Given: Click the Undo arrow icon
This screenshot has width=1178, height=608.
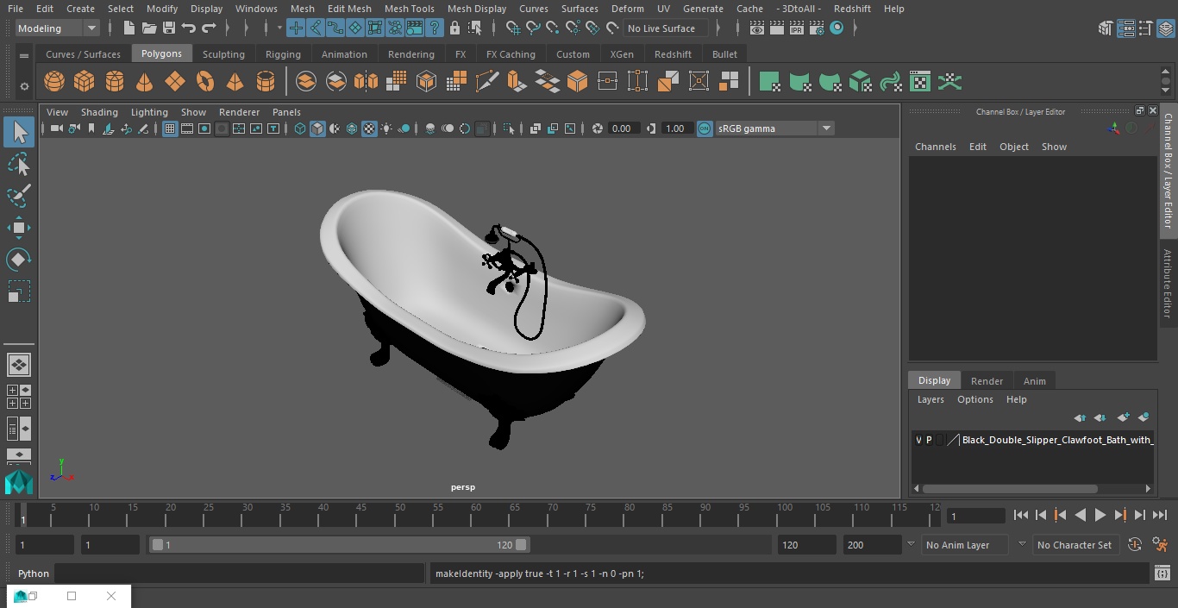Looking at the screenshot, I should 189,28.
